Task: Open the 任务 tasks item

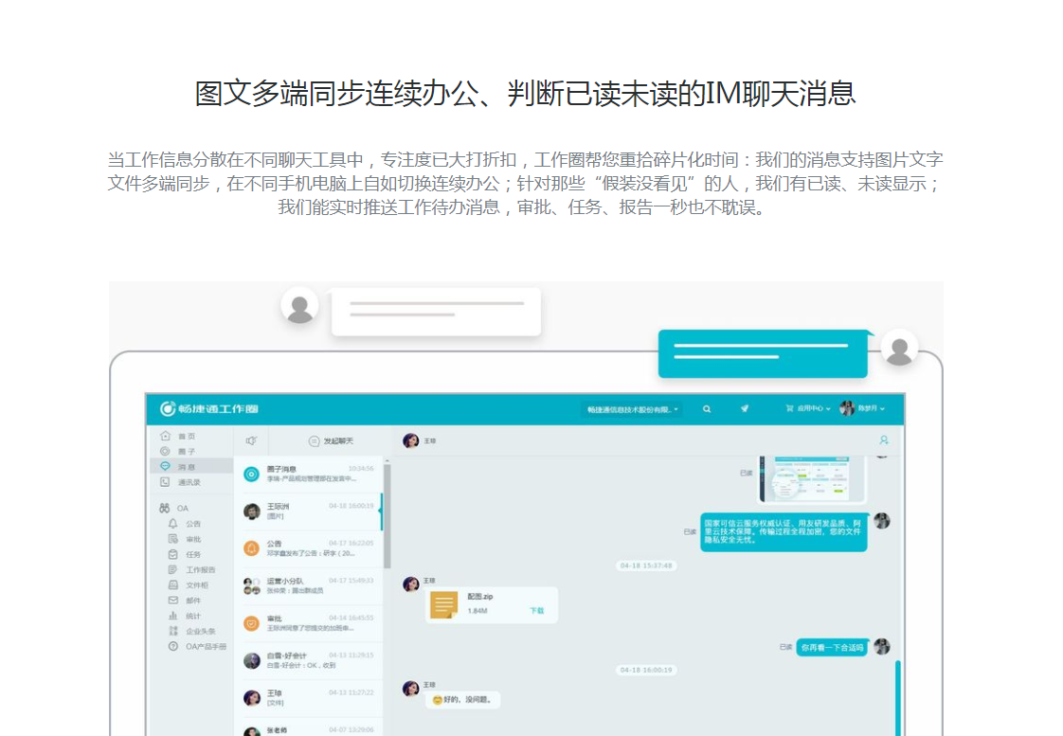Action: (185, 554)
